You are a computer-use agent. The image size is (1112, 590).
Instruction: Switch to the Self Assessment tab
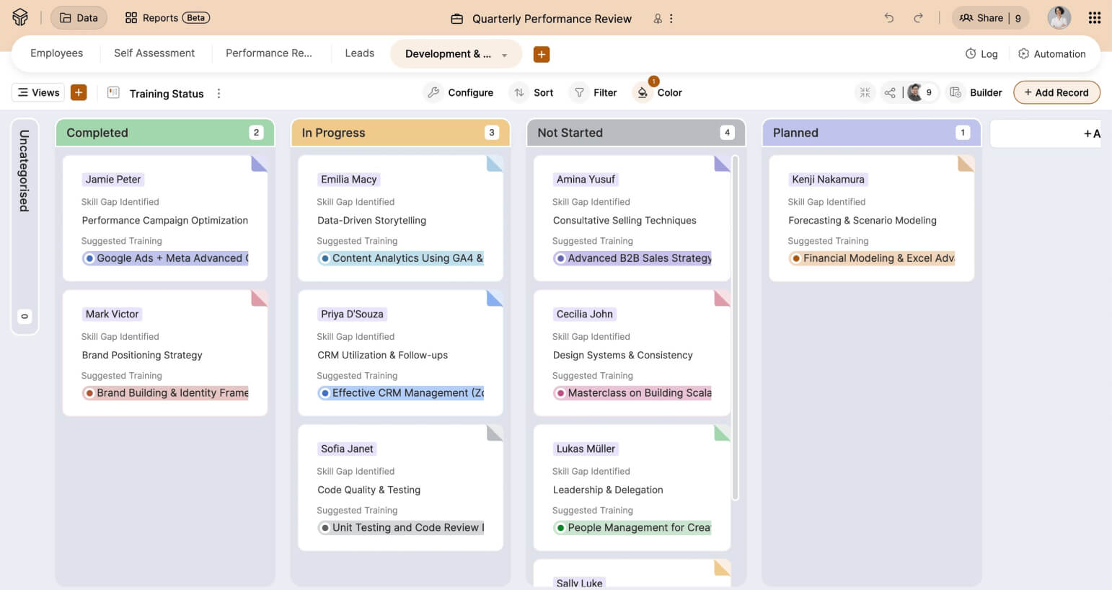154,53
